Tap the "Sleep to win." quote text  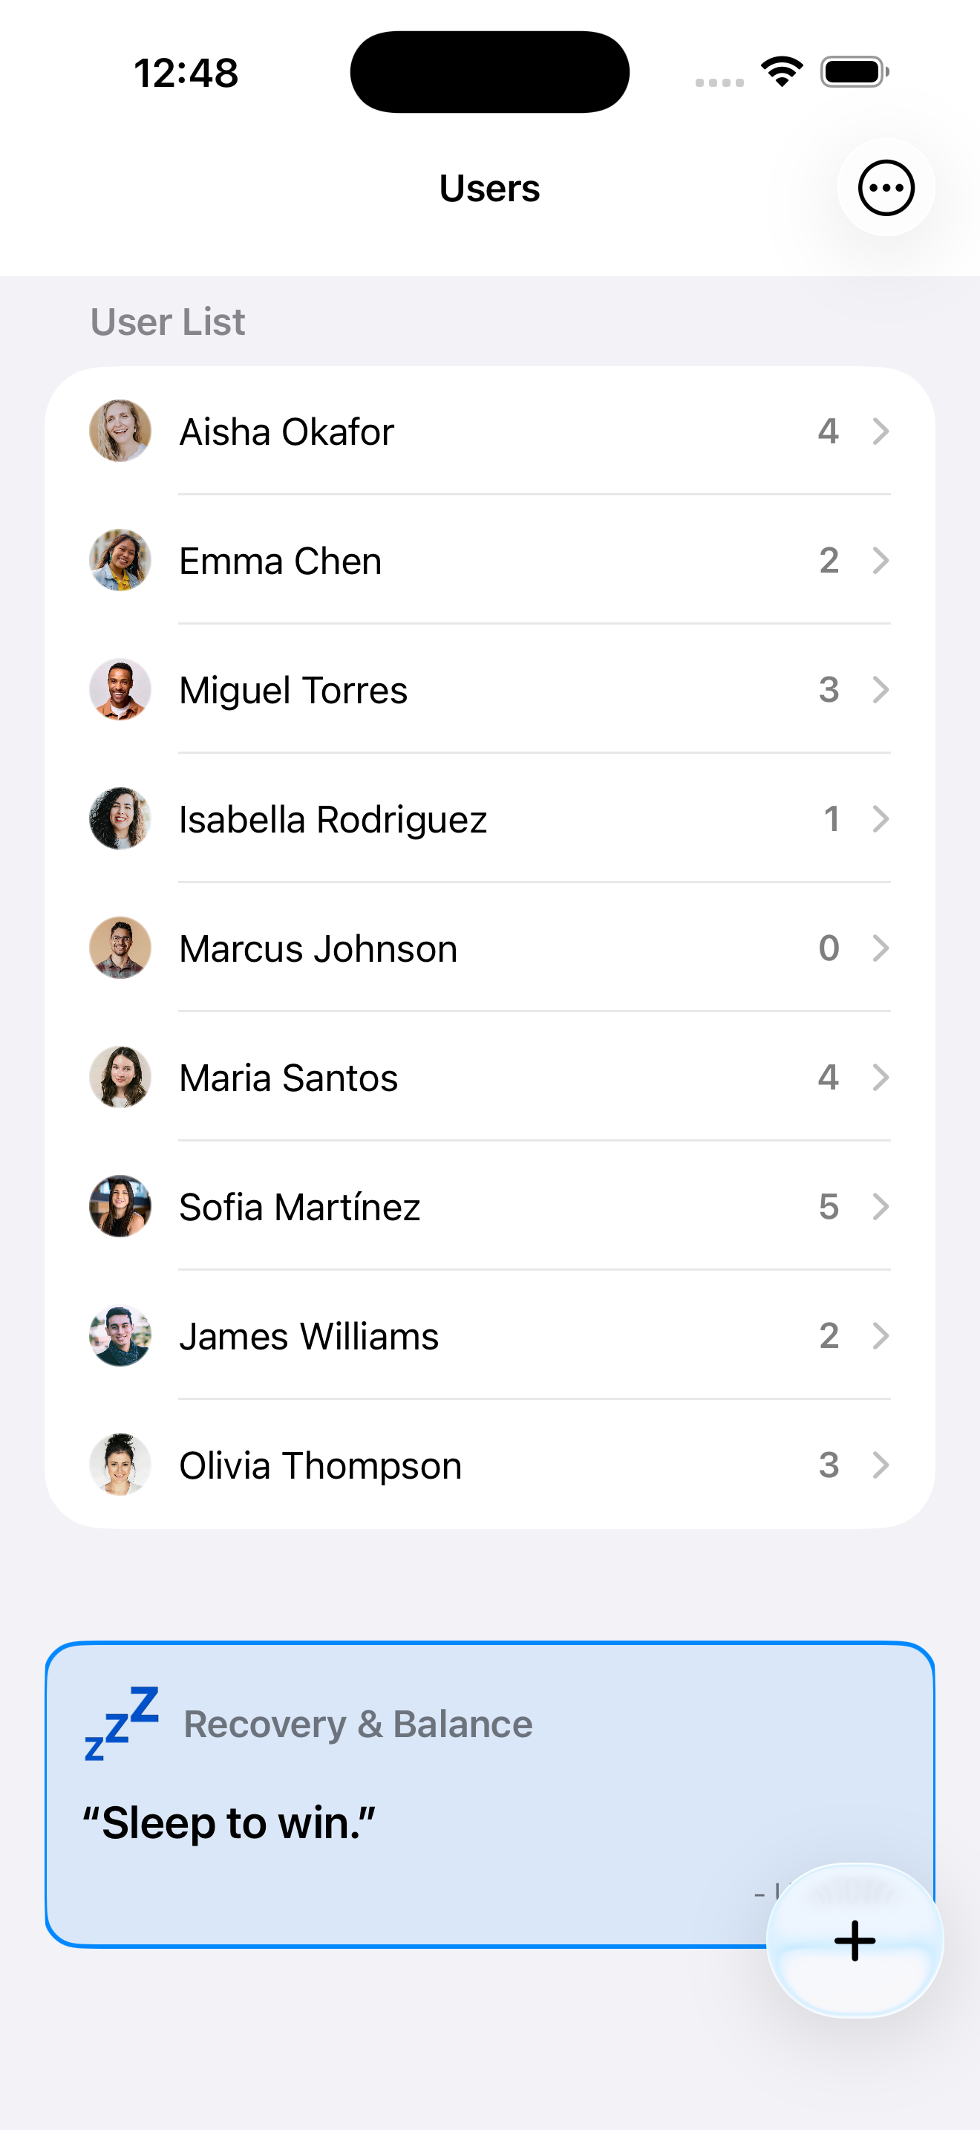pyautogui.click(x=229, y=1823)
